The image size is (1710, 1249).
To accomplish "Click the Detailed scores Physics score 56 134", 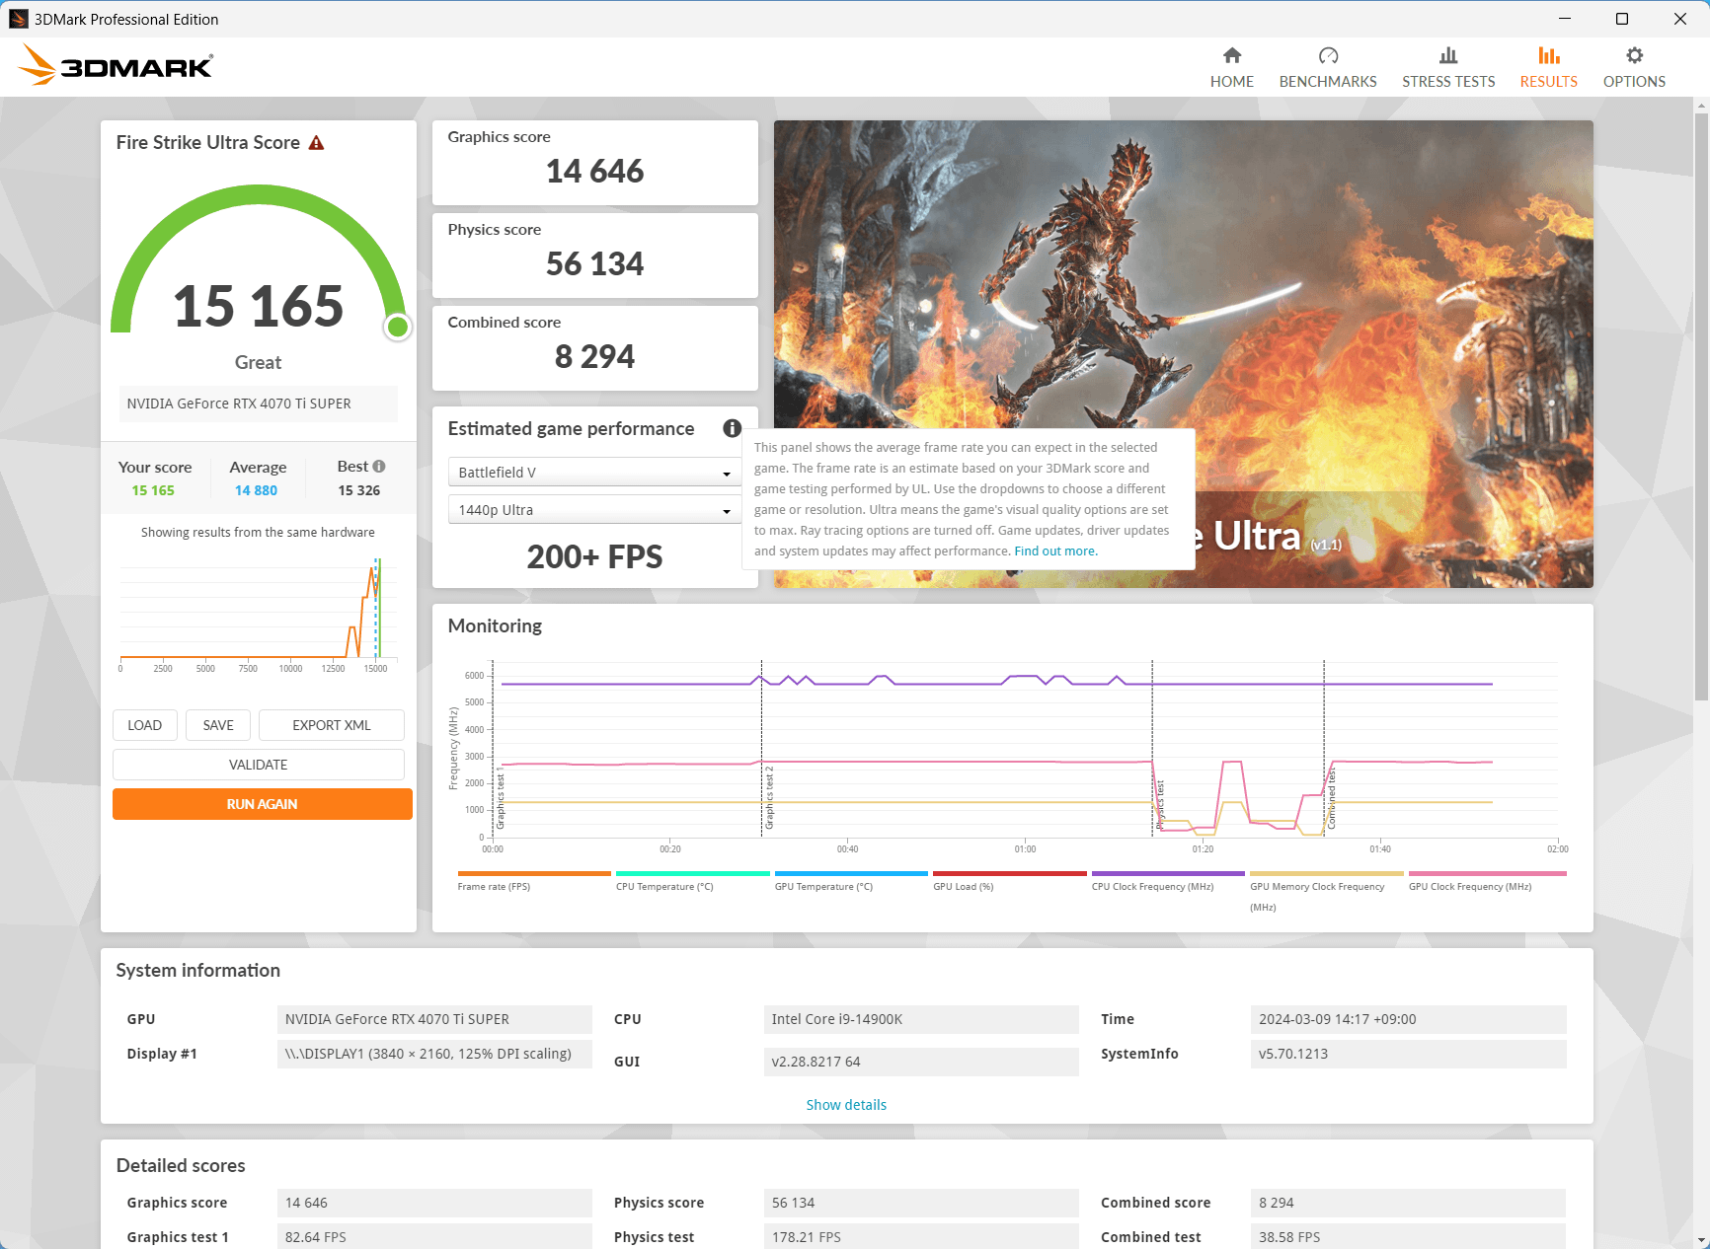I will (x=921, y=1203).
